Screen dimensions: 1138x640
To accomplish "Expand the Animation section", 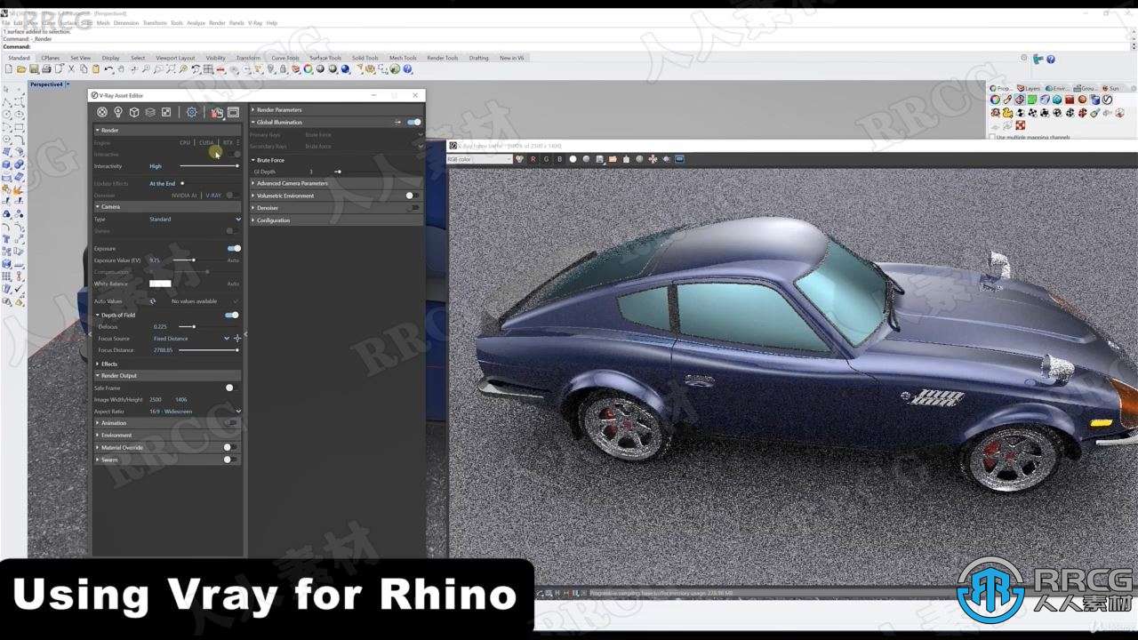I will point(167,423).
